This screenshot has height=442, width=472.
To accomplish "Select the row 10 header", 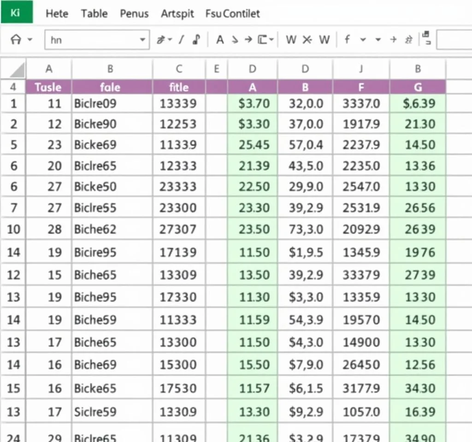I will coord(13,229).
